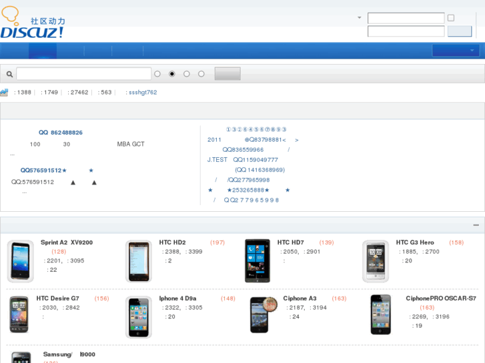Open the dropdown arrow left of login fields
Screen dimensions: 485x363
click(360, 17)
